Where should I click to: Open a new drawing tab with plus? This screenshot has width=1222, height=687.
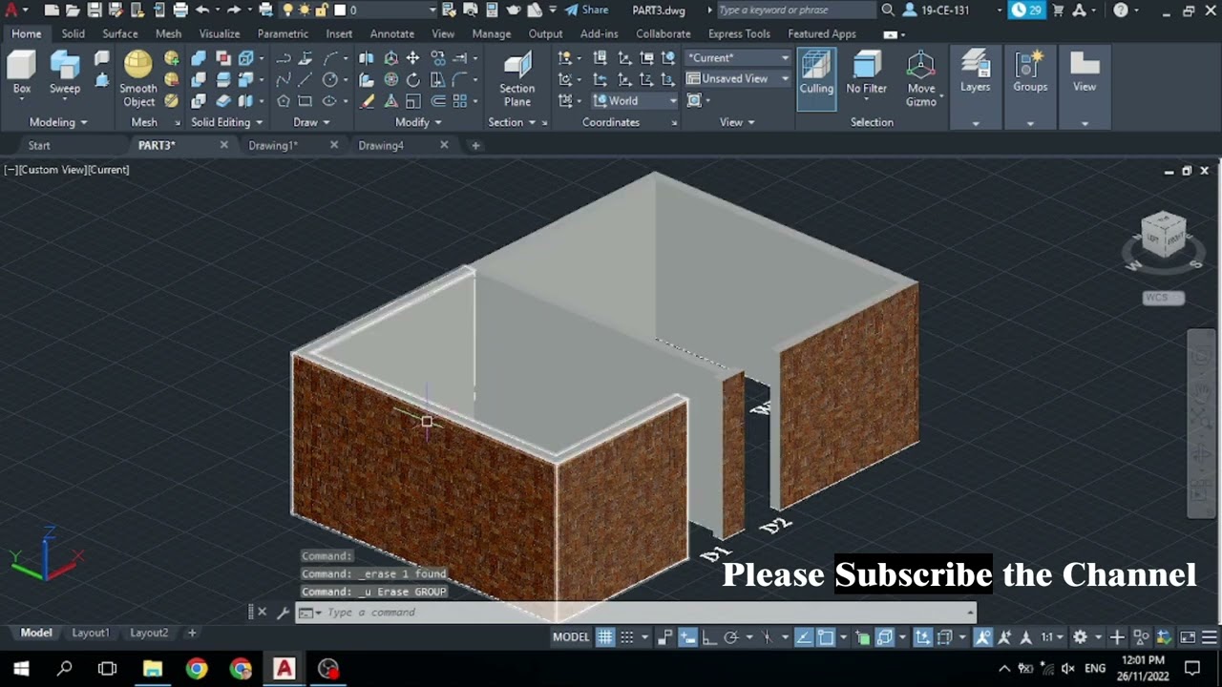tap(475, 145)
